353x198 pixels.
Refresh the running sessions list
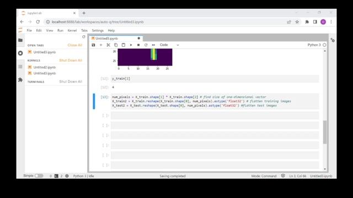tap(84, 37)
